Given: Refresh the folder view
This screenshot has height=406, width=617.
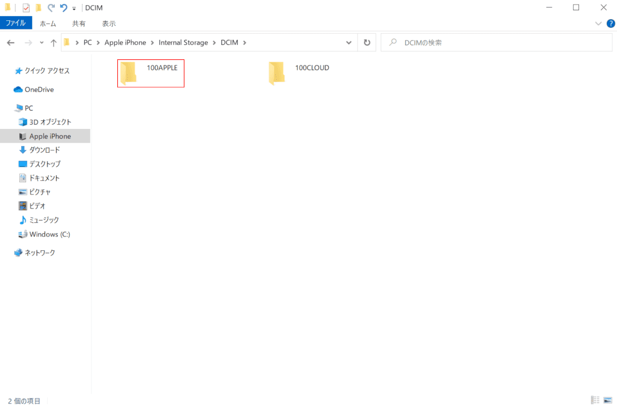Looking at the screenshot, I should 367,43.
